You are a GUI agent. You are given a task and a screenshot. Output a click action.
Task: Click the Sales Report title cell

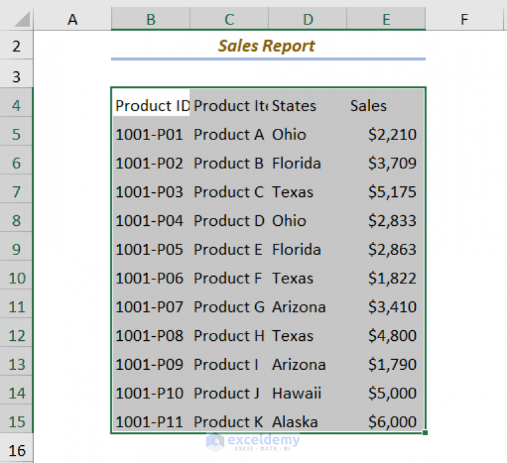pos(268,45)
